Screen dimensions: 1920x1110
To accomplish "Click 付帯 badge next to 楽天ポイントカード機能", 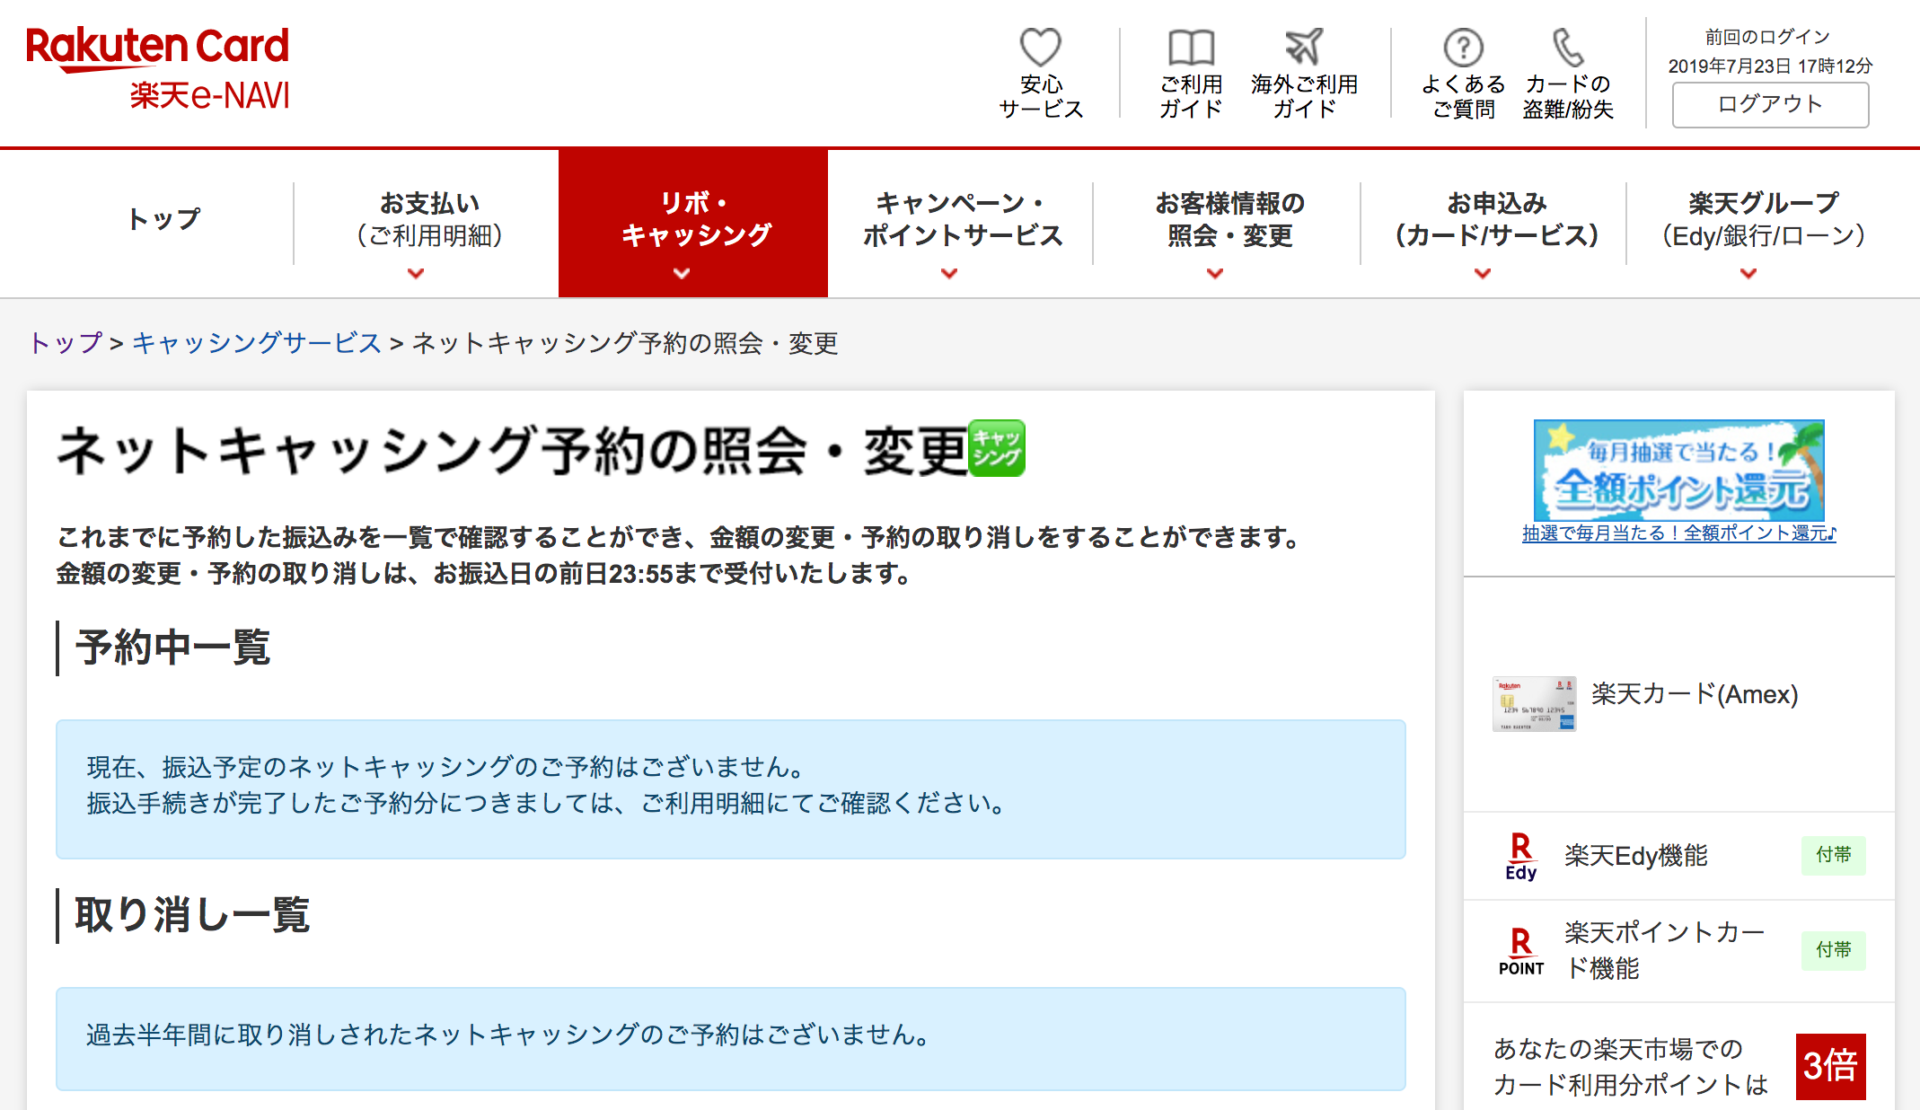I will tap(1833, 950).
